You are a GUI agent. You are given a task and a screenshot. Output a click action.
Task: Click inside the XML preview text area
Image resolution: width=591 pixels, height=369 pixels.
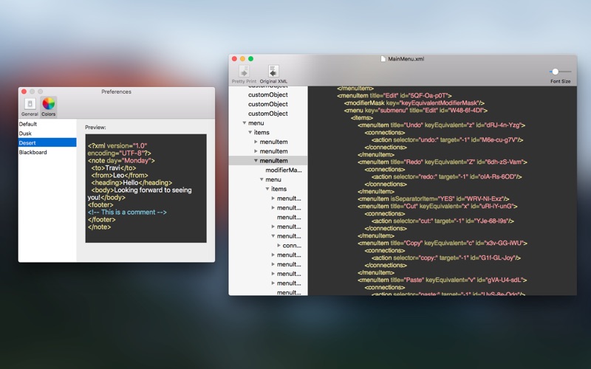(146, 188)
